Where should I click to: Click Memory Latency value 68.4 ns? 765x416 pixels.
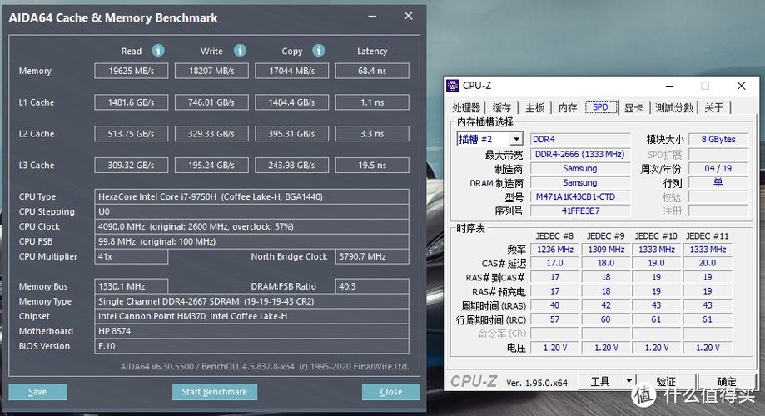tap(372, 71)
